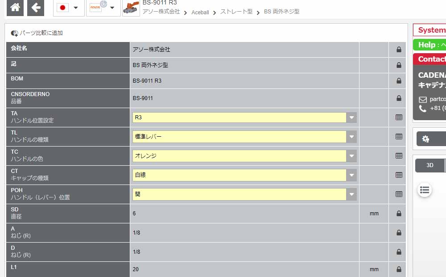
Task: Open CT キャップの種類 dropdown showing 白線
Action: point(244,175)
